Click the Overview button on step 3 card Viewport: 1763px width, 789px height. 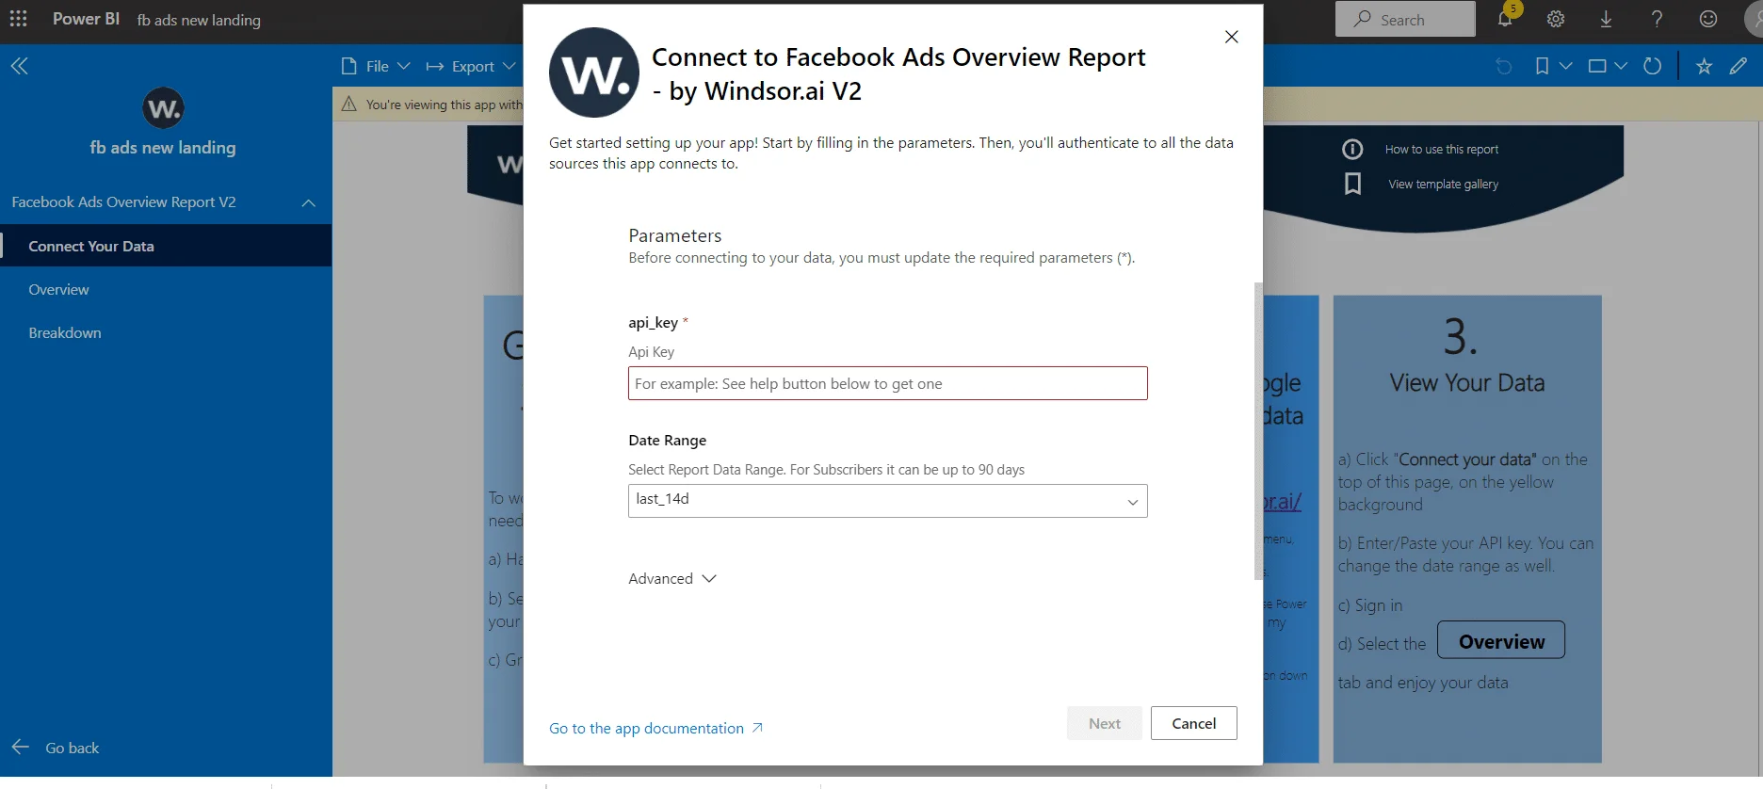coord(1501,640)
